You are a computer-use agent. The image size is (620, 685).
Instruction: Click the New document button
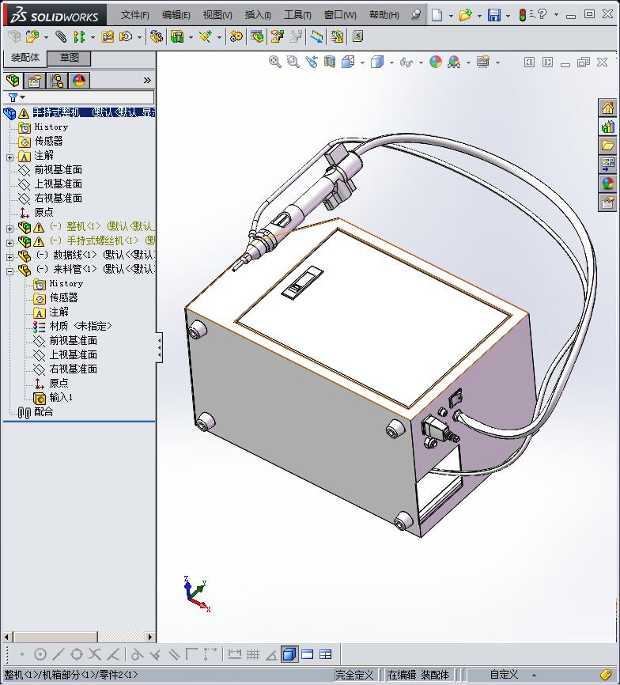pos(437,15)
